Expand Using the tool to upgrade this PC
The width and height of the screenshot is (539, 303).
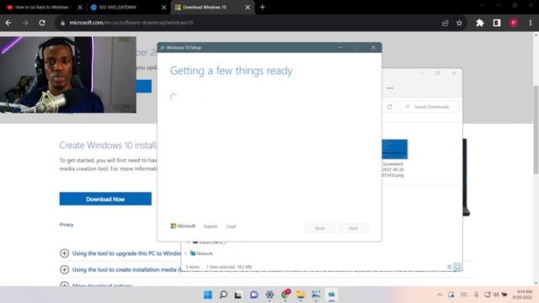tap(64, 253)
